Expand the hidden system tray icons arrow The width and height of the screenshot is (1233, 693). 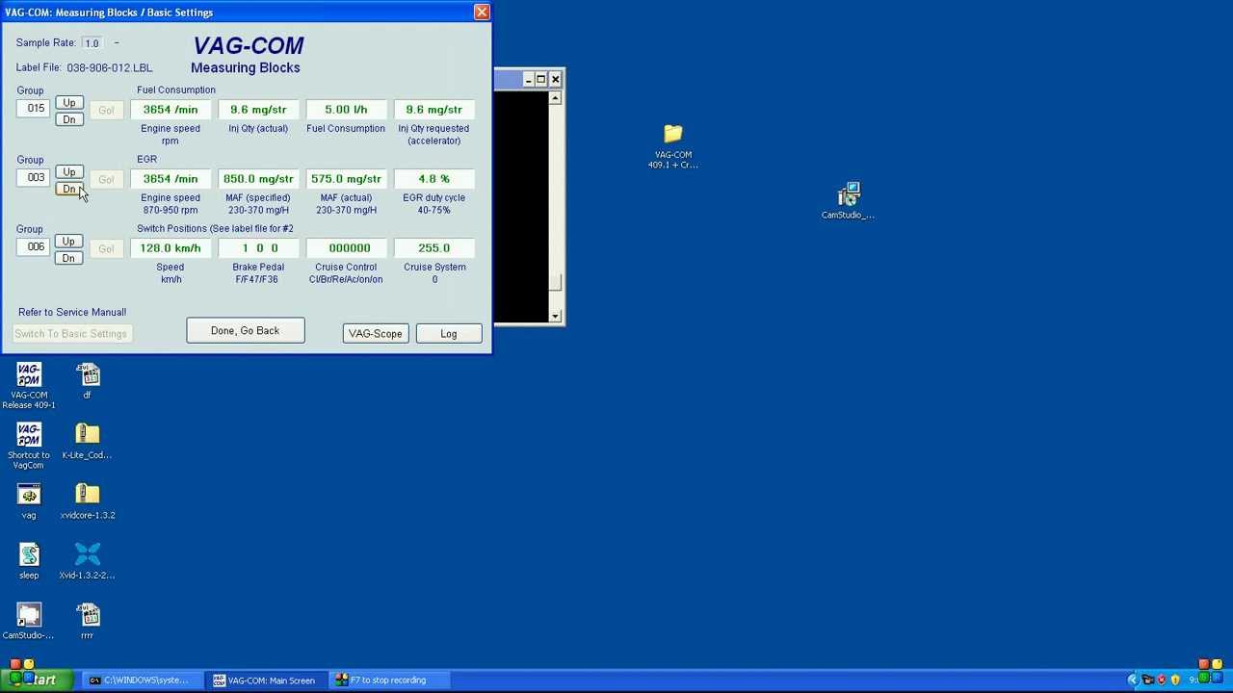[1133, 680]
